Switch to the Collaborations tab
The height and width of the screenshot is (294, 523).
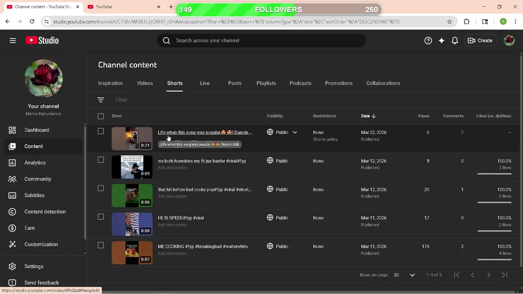[383, 83]
